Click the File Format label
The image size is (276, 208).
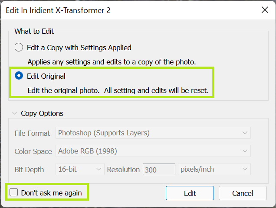[32, 133]
